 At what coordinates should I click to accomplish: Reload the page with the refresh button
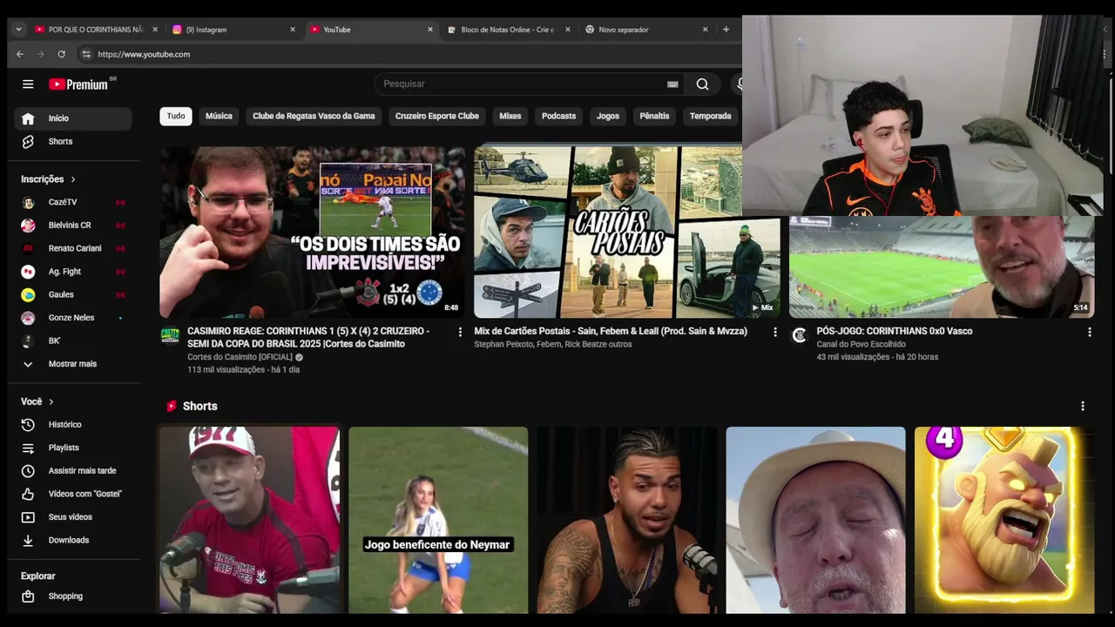click(61, 54)
